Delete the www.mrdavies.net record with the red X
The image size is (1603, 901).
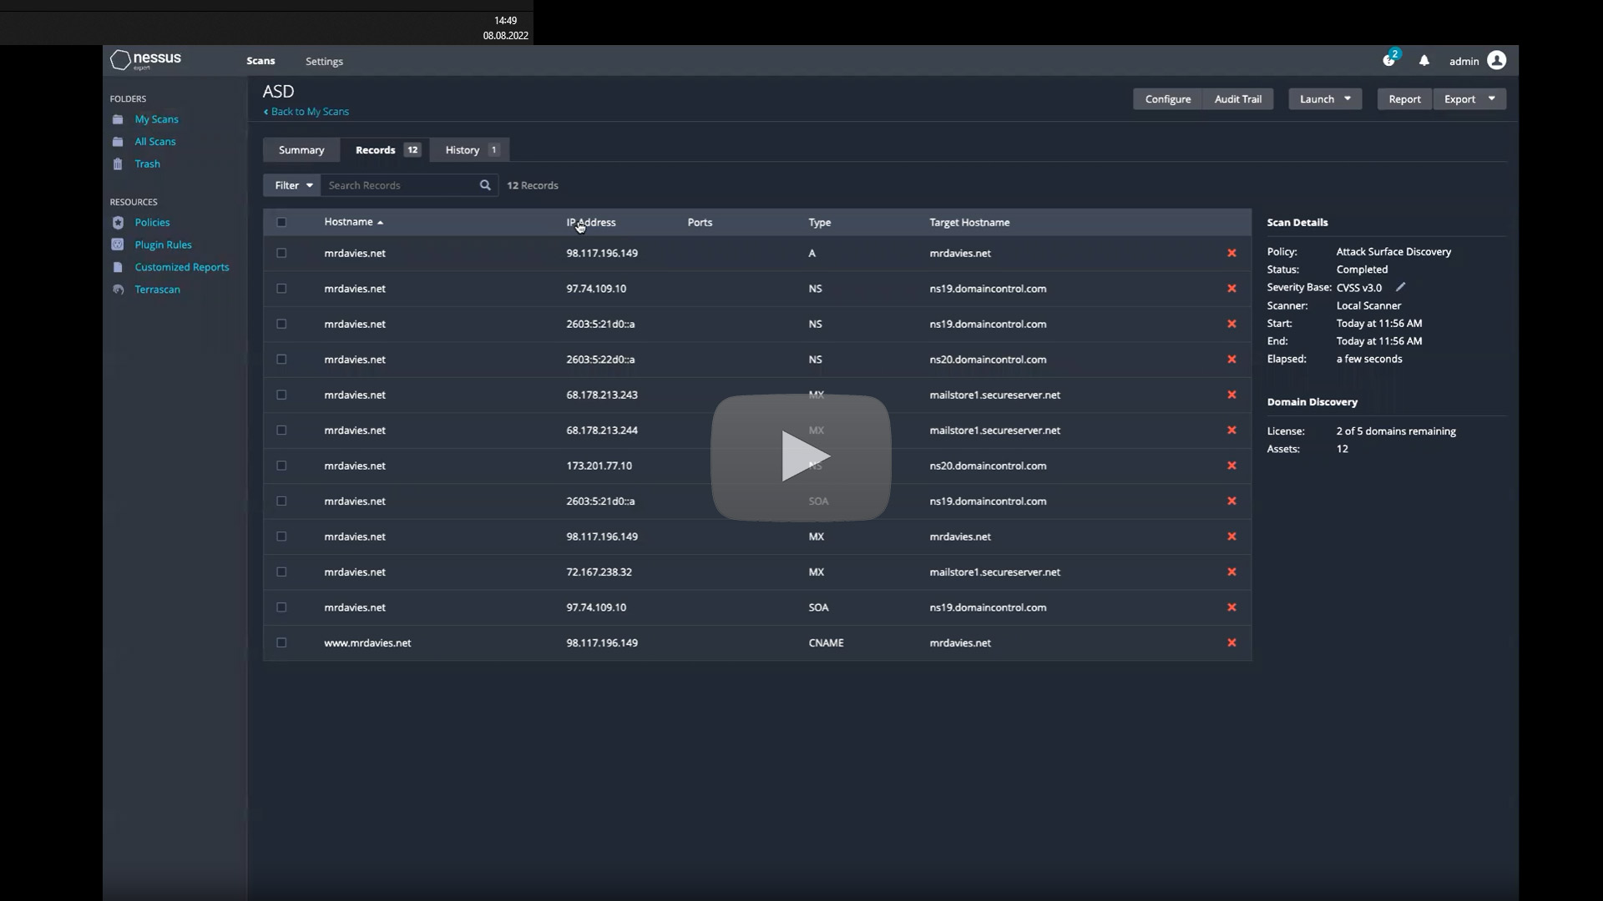pos(1231,643)
